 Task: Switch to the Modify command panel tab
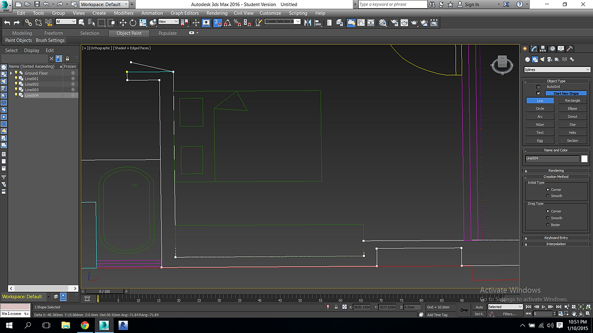(534, 49)
